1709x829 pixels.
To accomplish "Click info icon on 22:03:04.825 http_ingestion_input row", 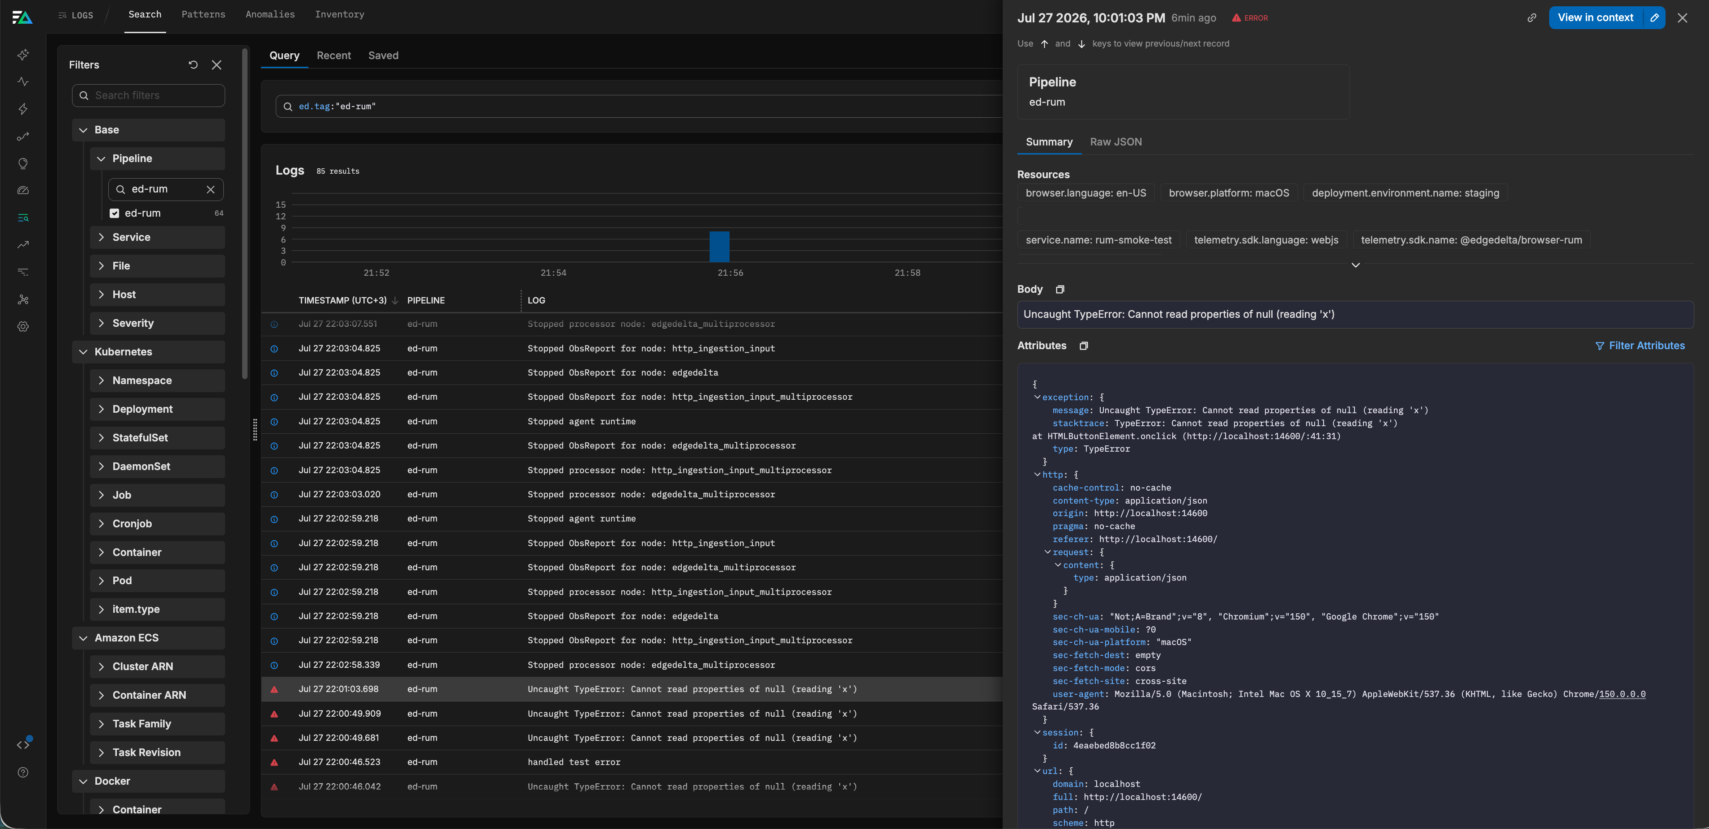I will point(274,349).
